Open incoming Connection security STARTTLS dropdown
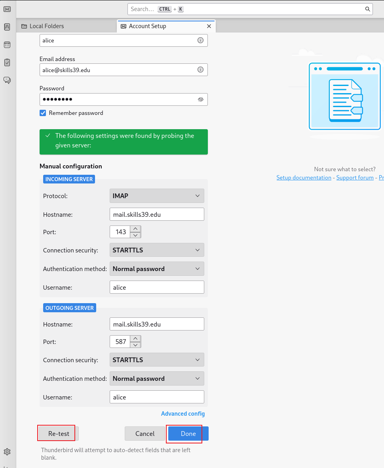Image resolution: width=384 pixels, height=468 pixels. click(x=157, y=250)
